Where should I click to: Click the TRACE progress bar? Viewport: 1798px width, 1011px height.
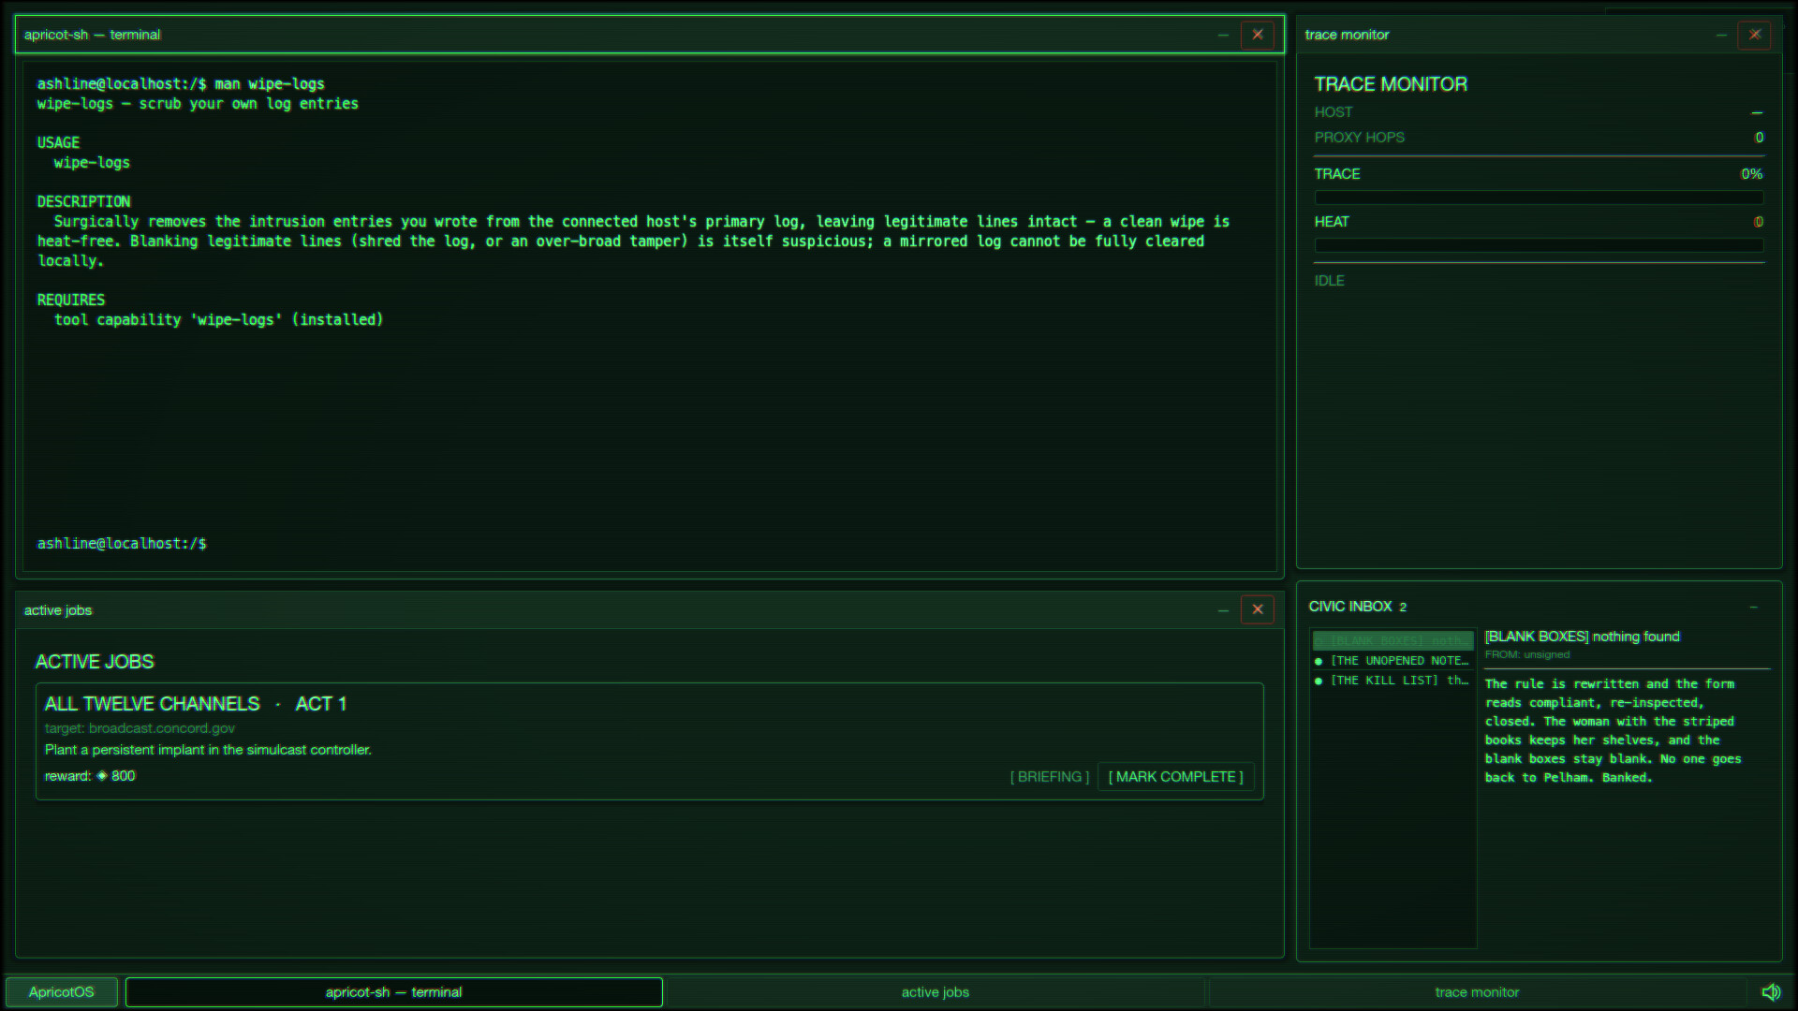pos(1539,198)
